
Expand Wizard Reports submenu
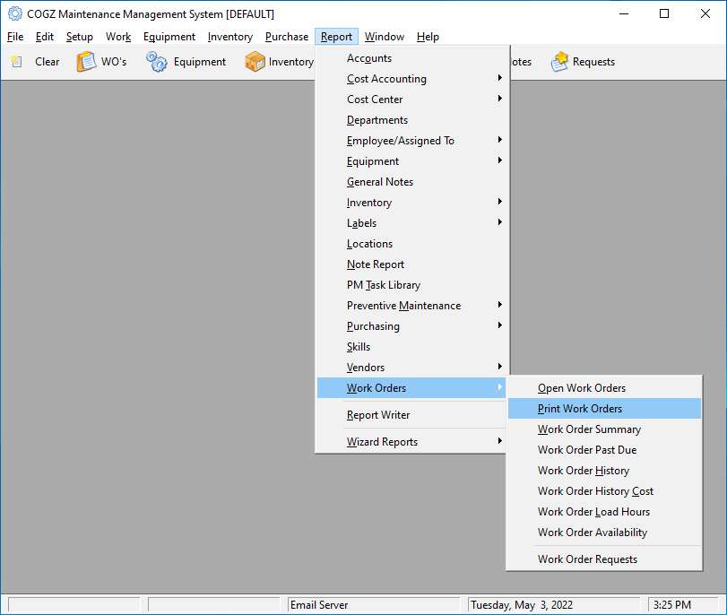(x=412, y=442)
